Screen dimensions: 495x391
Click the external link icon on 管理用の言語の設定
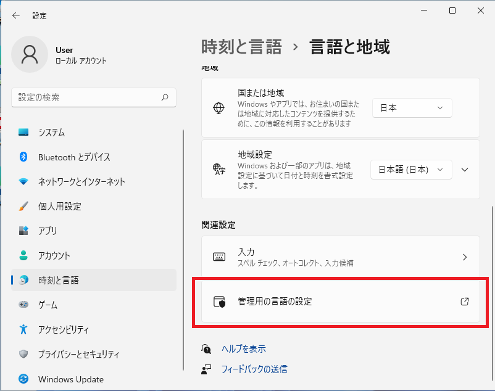pos(465,302)
